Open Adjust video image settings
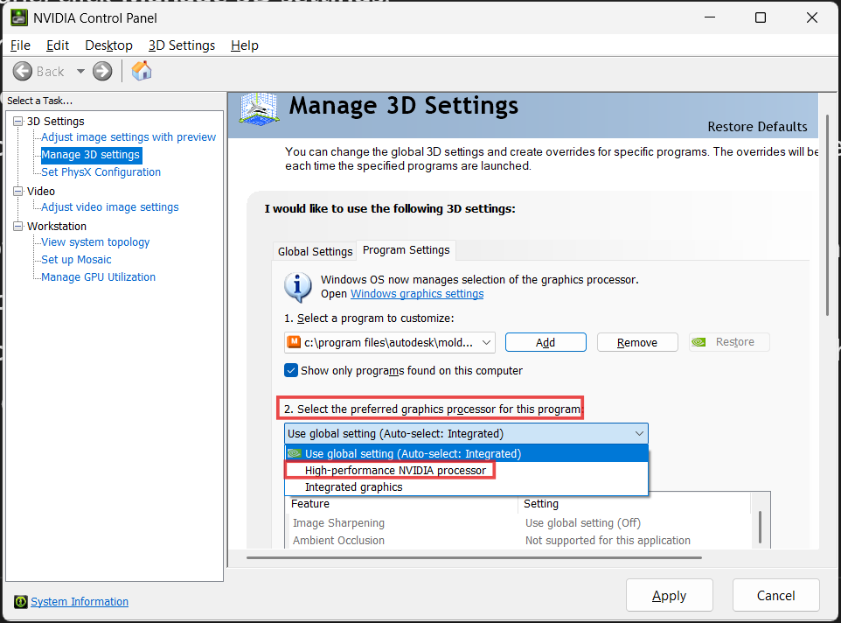Viewport: 841px width, 623px height. 110,206
